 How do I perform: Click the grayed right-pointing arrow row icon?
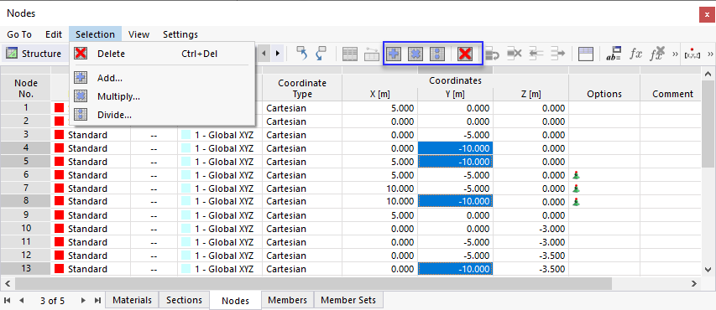(x=557, y=54)
